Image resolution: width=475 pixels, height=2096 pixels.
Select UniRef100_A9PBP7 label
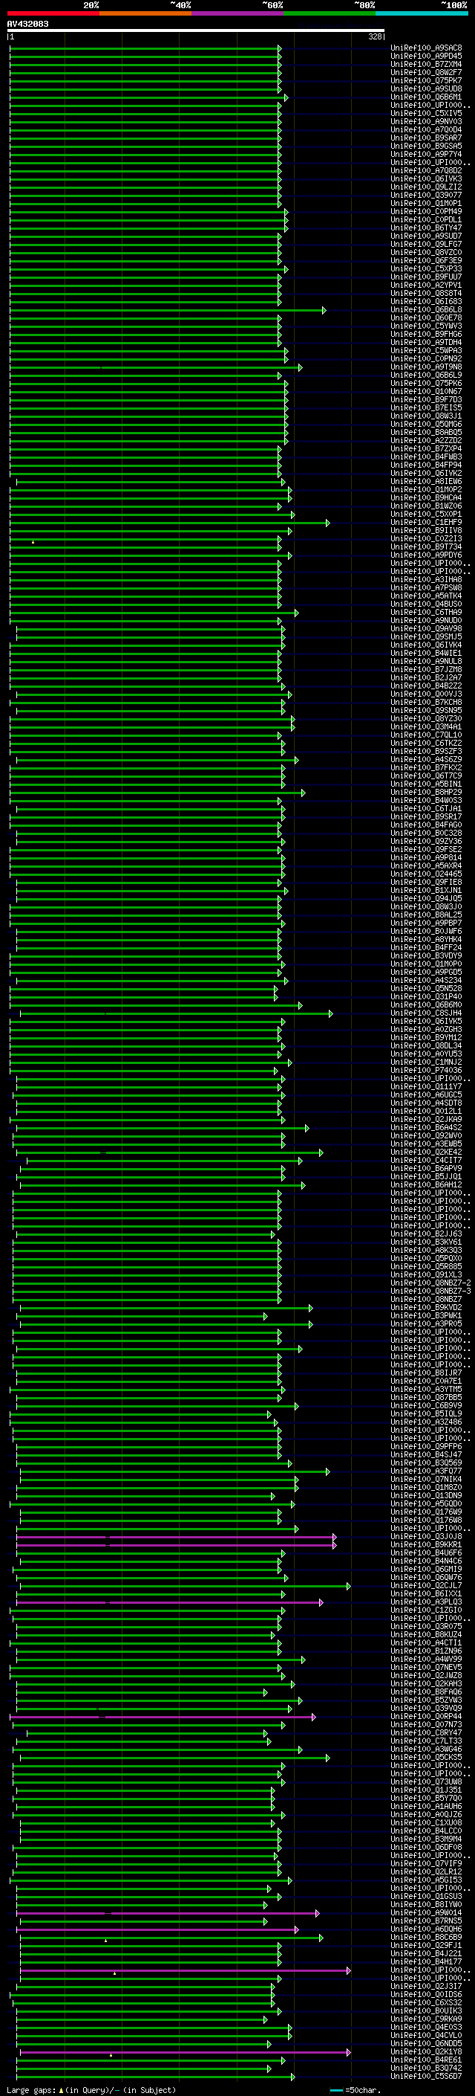[426, 923]
